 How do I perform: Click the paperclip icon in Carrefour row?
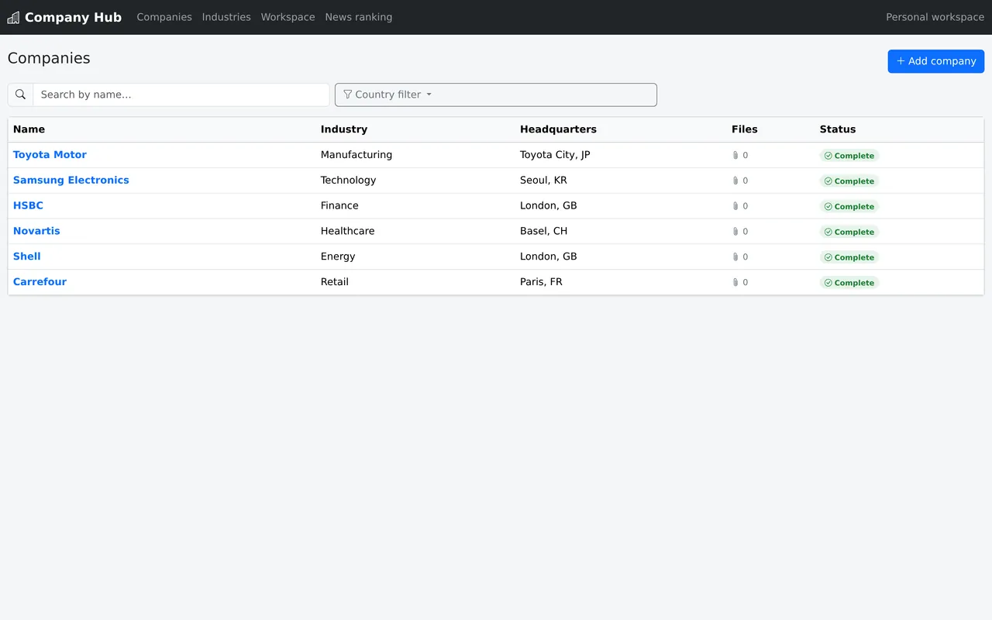[735, 282]
